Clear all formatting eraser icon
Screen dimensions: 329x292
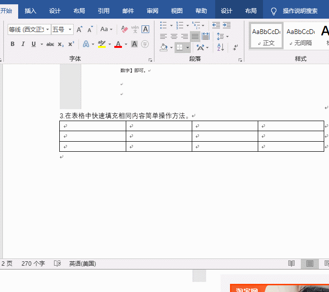(124, 29)
